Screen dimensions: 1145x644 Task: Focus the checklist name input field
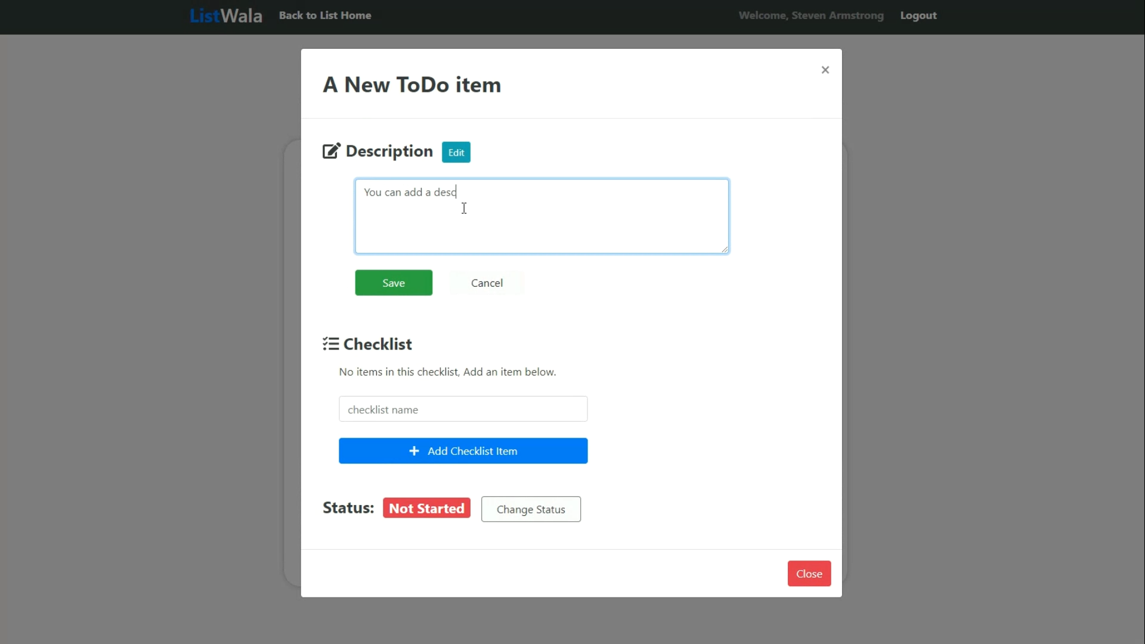pos(463,409)
